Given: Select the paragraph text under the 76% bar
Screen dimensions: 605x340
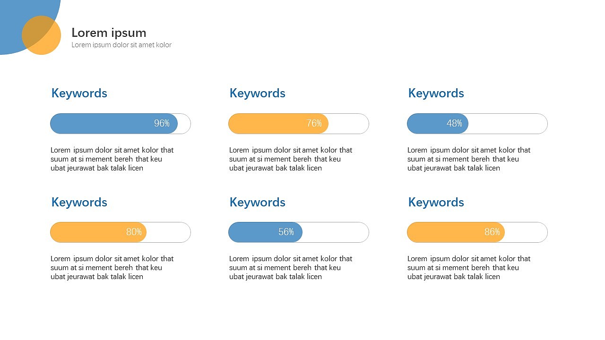Looking at the screenshot, I should pos(291,159).
